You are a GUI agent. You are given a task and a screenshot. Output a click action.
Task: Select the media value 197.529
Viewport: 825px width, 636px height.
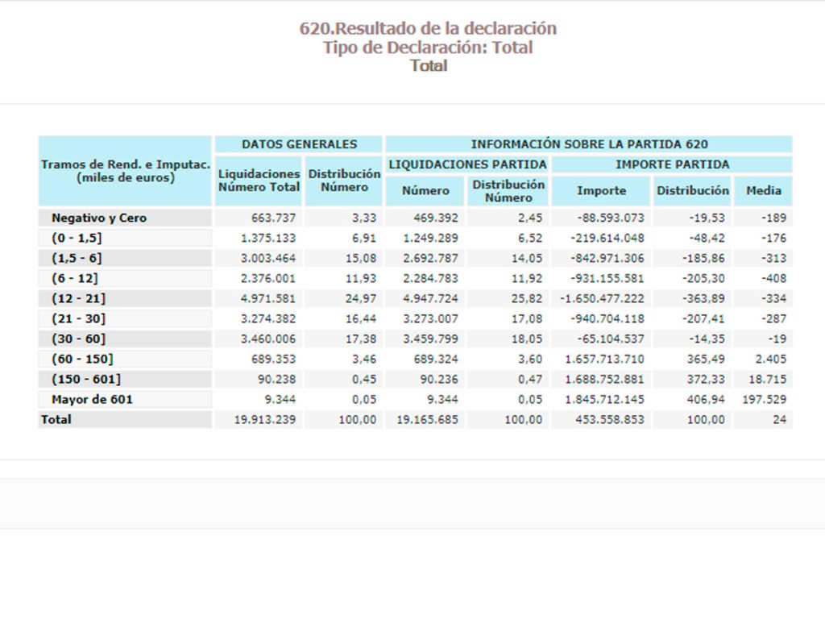pyautogui.click(x=764, y=399)
